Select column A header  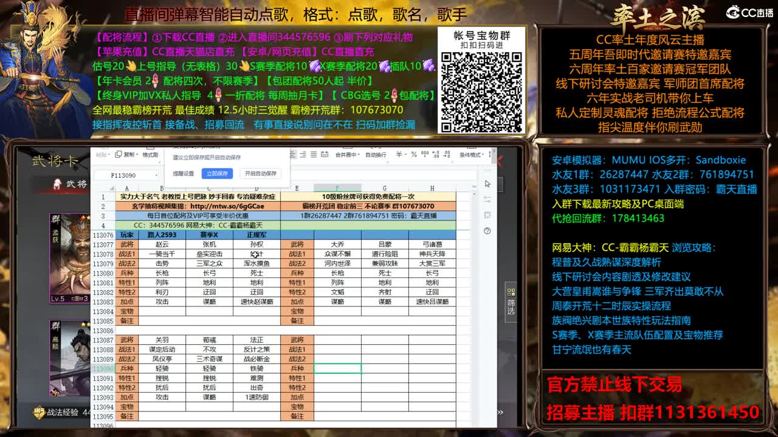126,188
